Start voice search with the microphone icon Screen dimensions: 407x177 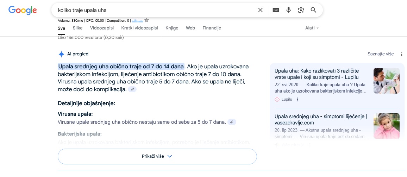point(288,10)
